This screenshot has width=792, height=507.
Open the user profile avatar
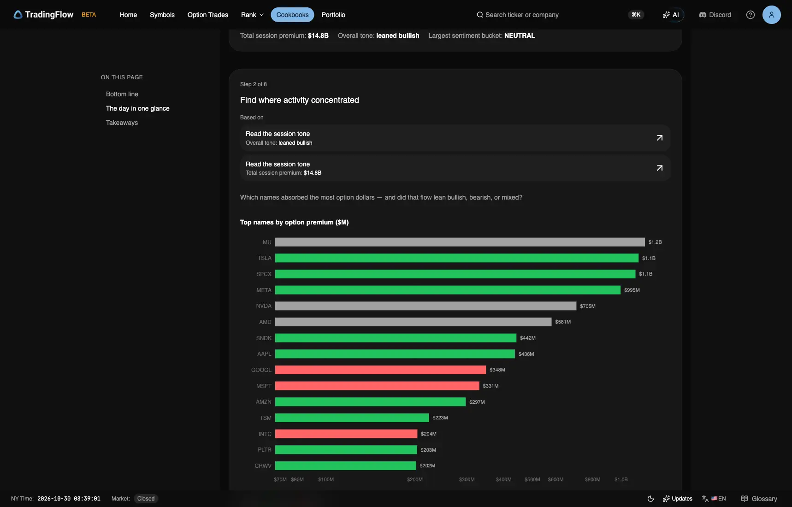[x=772, y=15]
